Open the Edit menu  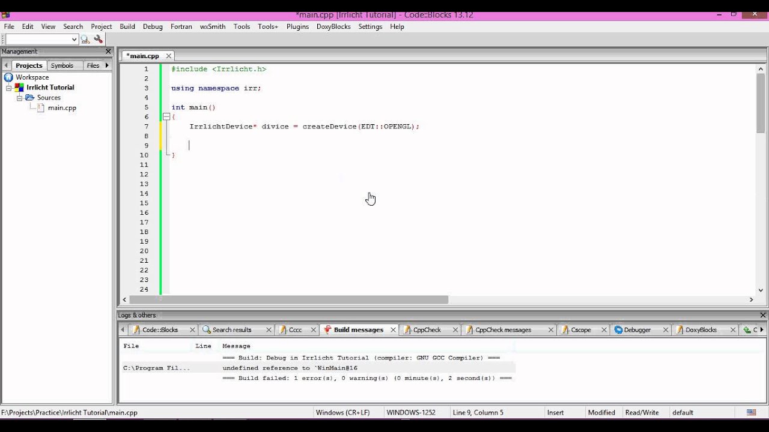coord(28,26)
